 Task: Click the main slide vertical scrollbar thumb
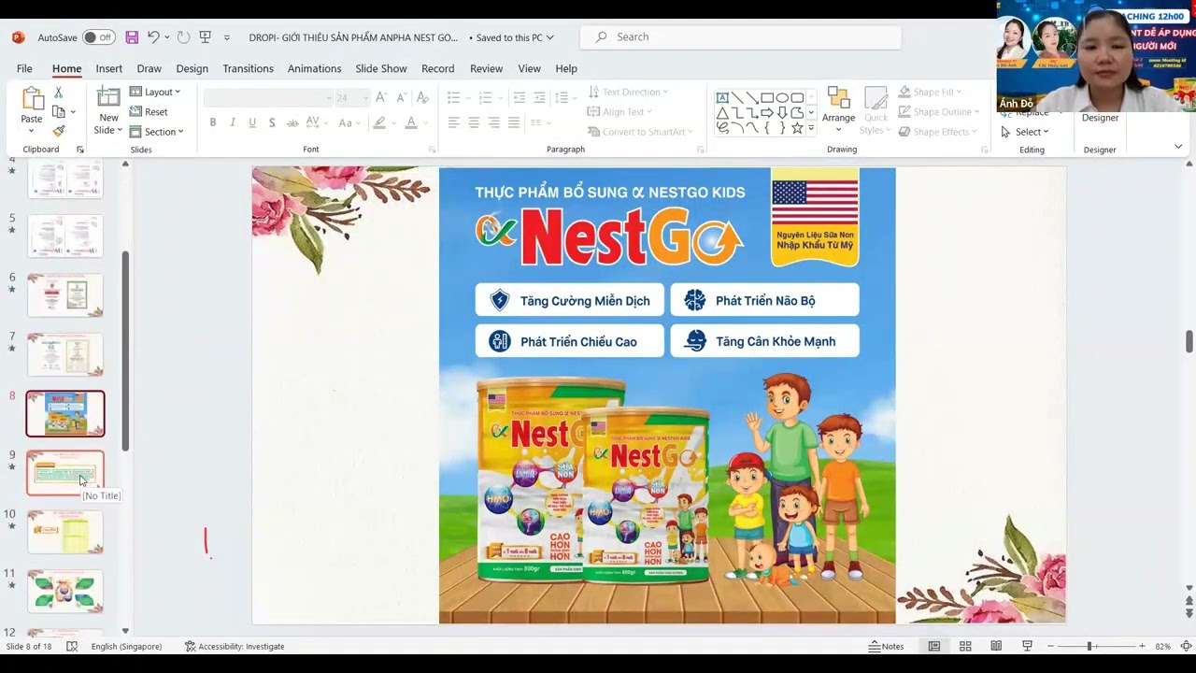[x=1189, y=341]
